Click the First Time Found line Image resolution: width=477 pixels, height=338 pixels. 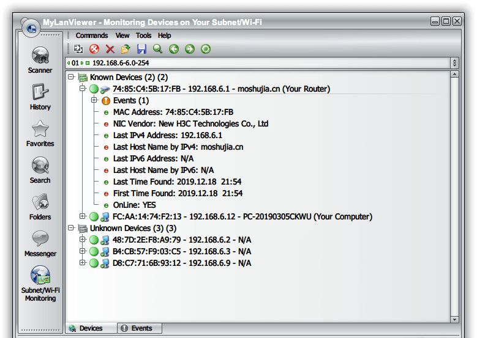(x=178, y=193)
